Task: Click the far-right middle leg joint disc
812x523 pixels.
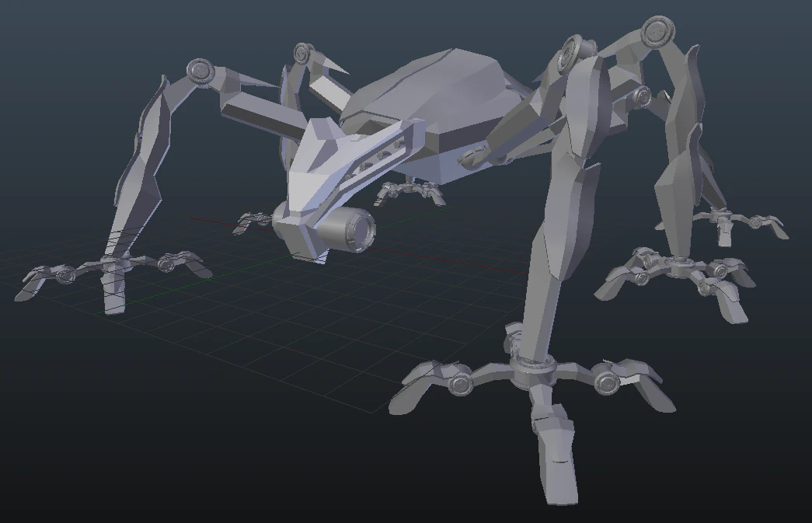Action: coord(643,96)
